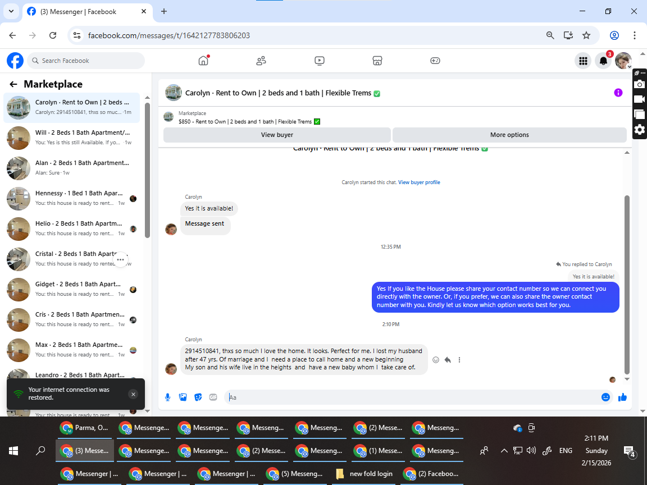React to Carolyn's last message
Image resolution: width=647 pixels, height=485 pixels.
(436, 360)
